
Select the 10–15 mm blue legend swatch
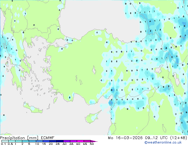point(39,141)
